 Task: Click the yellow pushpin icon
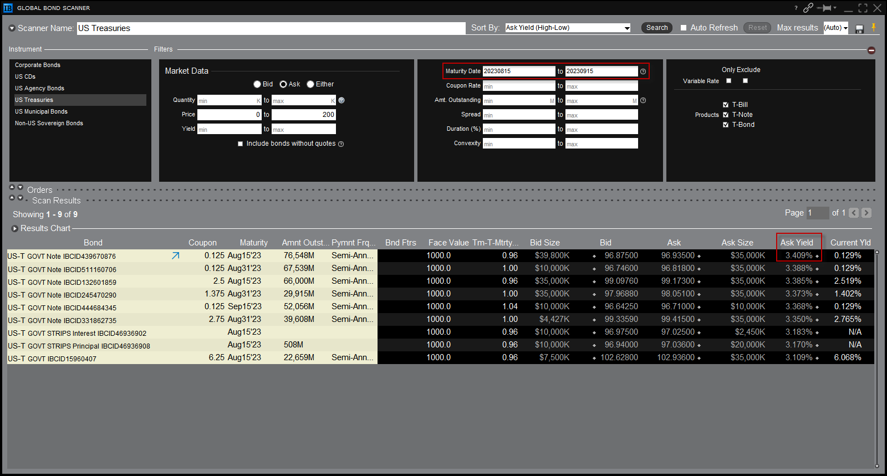tap(874, 27)
